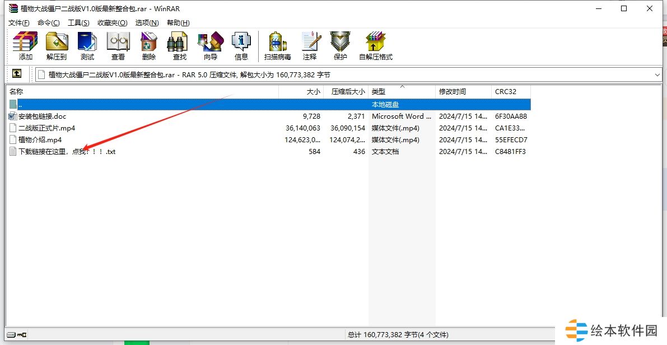
Task: Open the 文件(F) menu
Action: [19, 23]
